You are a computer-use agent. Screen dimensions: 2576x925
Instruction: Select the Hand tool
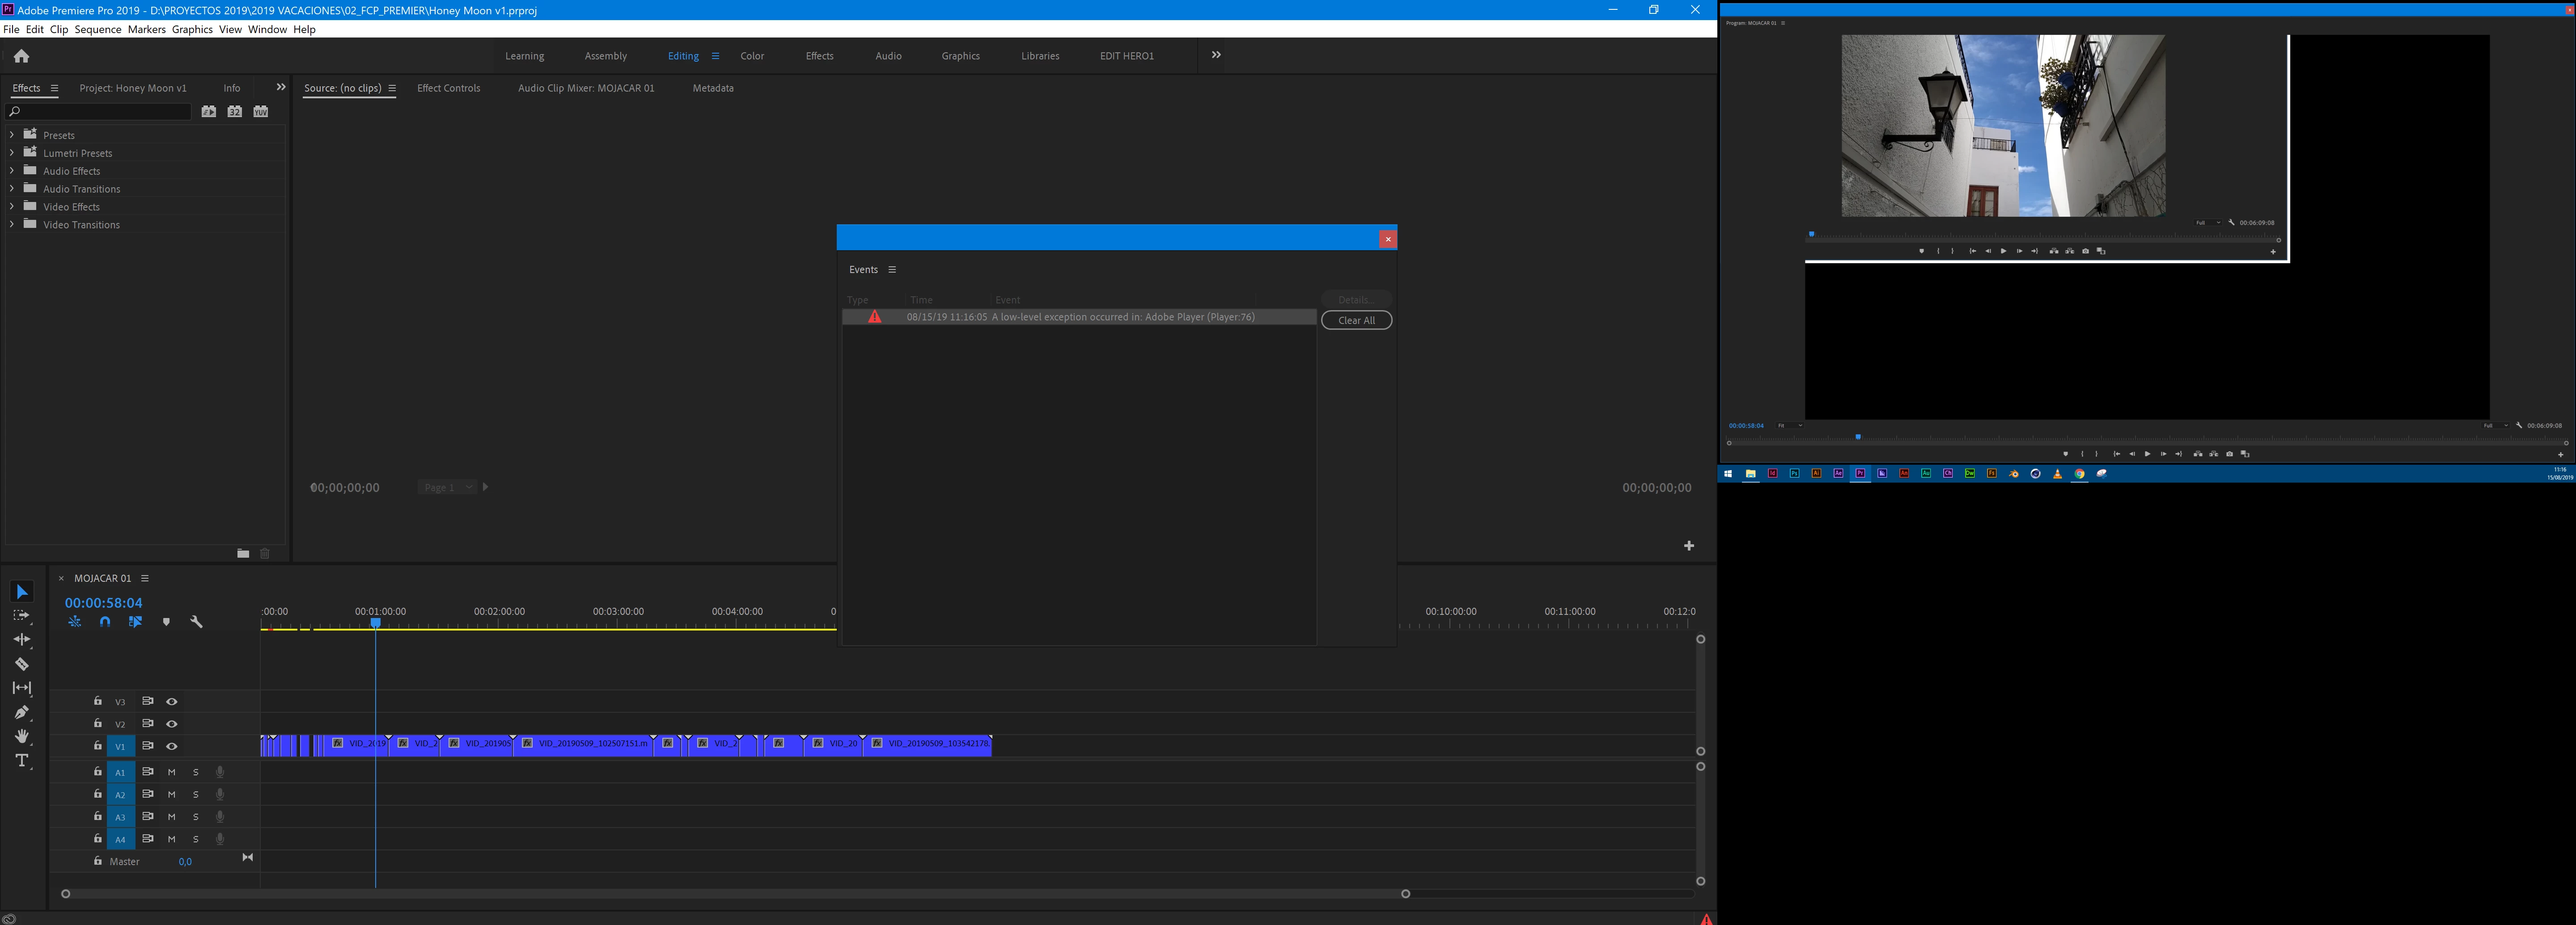click(x=21, y=736)
